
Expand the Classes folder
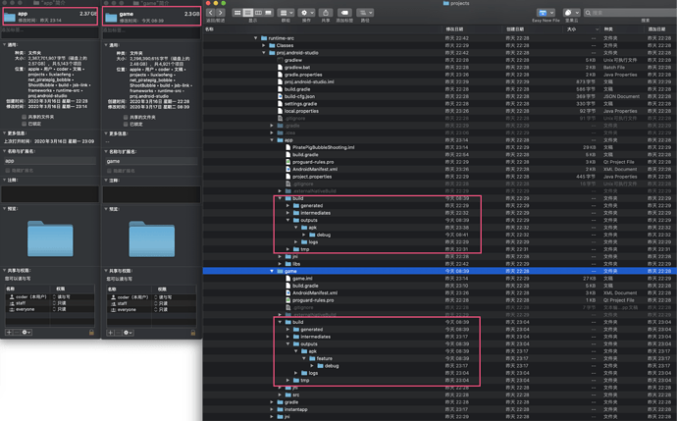click(x=264, y=45)
